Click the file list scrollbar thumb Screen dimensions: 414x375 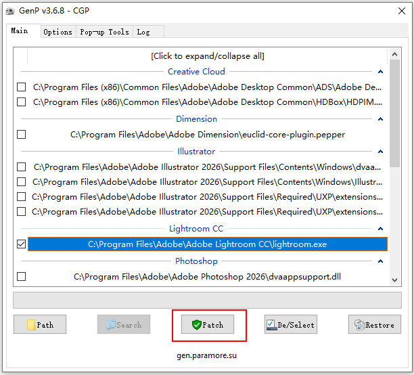tap(395, 113)
